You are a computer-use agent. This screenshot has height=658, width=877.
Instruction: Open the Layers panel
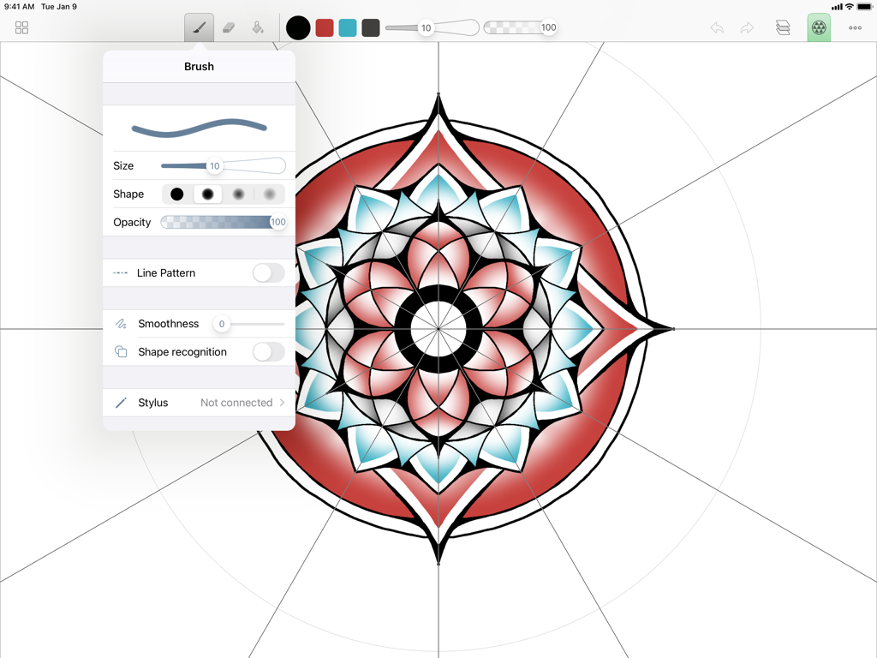pyautogui.click(x=783, y=27)
